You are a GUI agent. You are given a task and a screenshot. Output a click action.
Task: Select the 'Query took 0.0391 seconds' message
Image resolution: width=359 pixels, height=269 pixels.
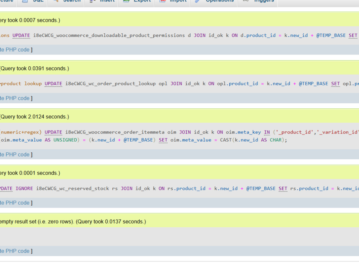click(35, 69)
